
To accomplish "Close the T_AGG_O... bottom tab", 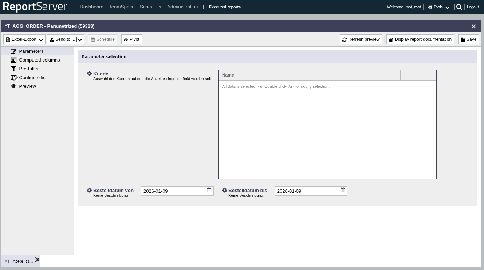I will point(37,260).
